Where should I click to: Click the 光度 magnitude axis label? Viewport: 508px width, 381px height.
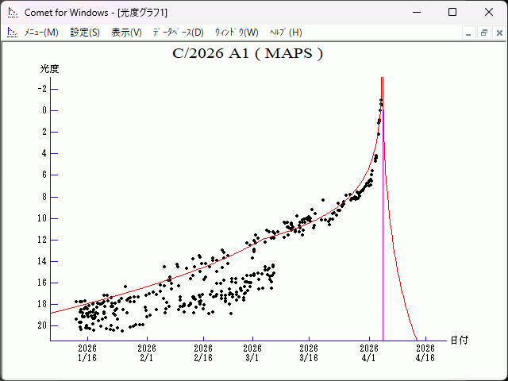[x=50, y=69]
